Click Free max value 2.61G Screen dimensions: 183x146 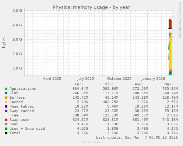pyautogui.click(x=172, y=115)
